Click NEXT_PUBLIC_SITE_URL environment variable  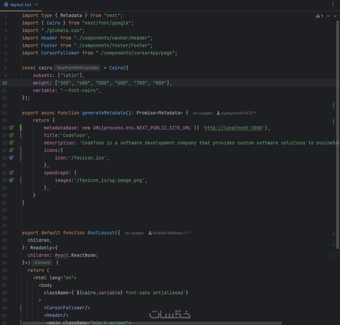pyautogui.click(x=164, y=128)
